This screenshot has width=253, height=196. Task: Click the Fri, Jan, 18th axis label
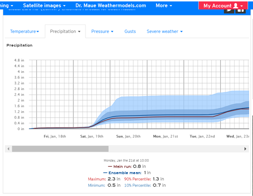coord(55,136)
